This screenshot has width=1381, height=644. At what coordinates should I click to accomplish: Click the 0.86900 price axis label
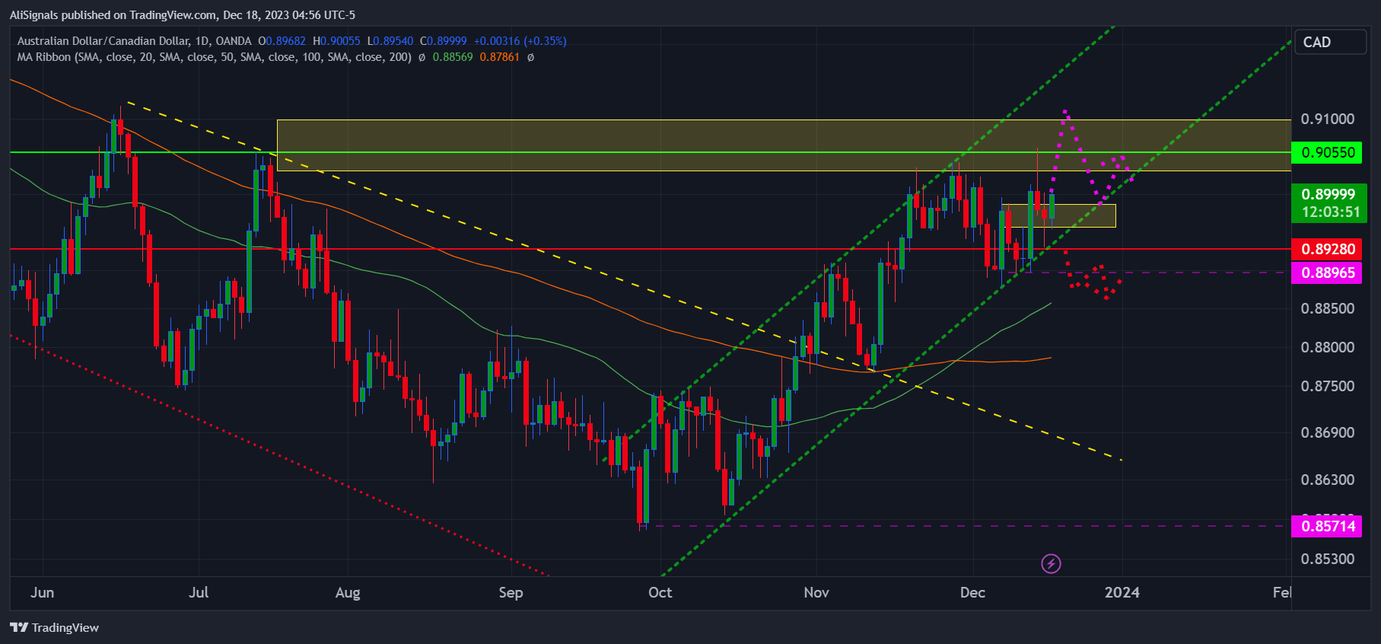[1328, 432]
